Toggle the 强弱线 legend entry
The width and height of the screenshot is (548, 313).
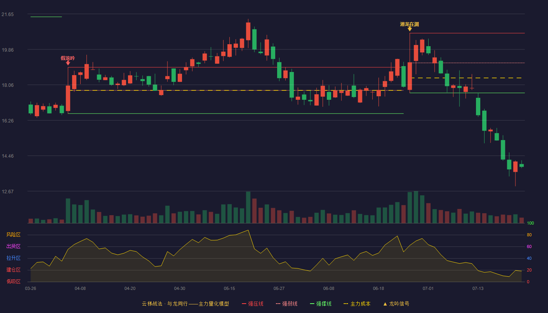(287, 304)
